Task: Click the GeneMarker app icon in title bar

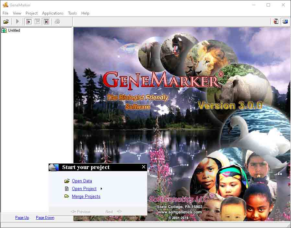Action: pyautogui.click(x=6, y=5)
